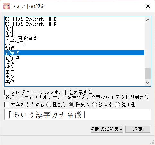Click the font list scroll down arrow

(148, 83)
